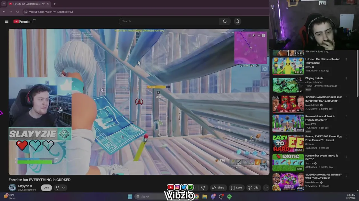The height and width of the screenshot is (201, 359).
Task: Open the cringeyfatboyboy channel name
Action: (314, 82)
